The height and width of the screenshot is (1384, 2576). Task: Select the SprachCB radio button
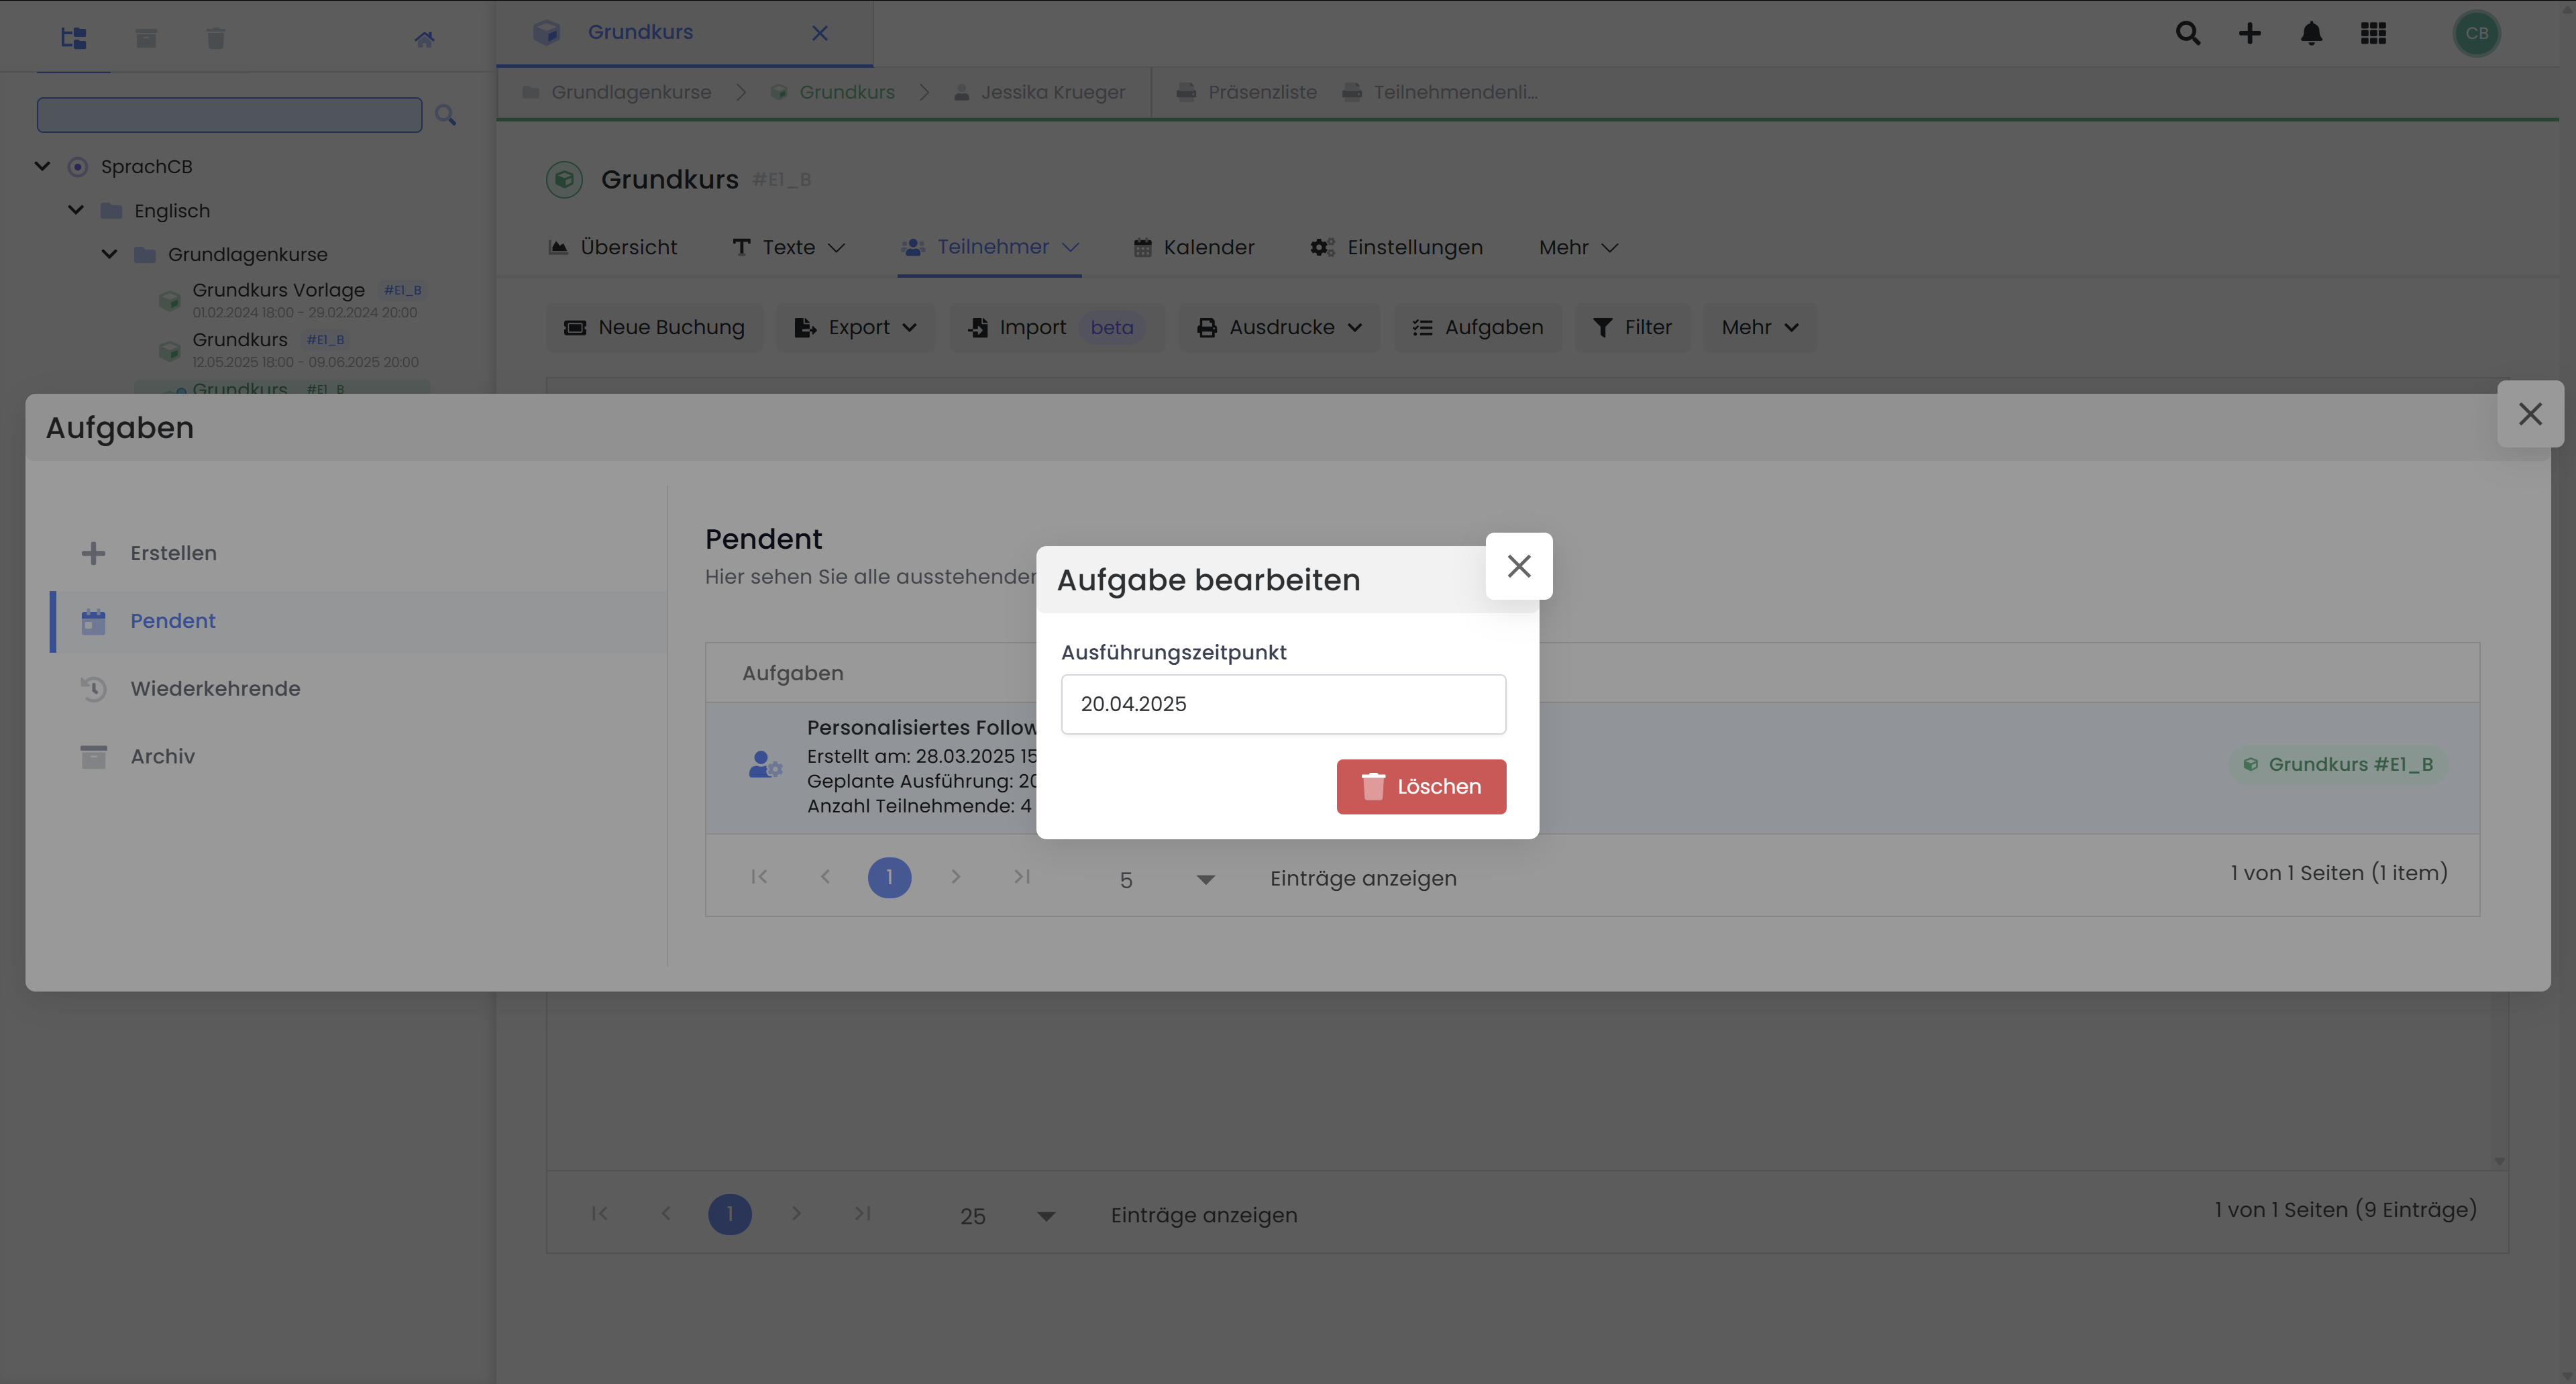pos(78,166)
